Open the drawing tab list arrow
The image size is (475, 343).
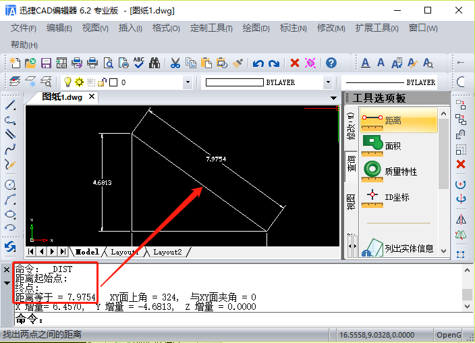point(333,98)
